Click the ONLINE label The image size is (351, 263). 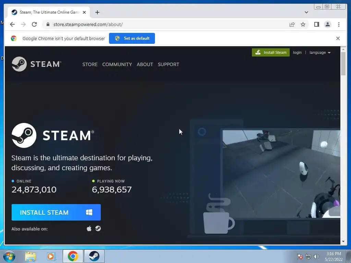coord(24,181)
